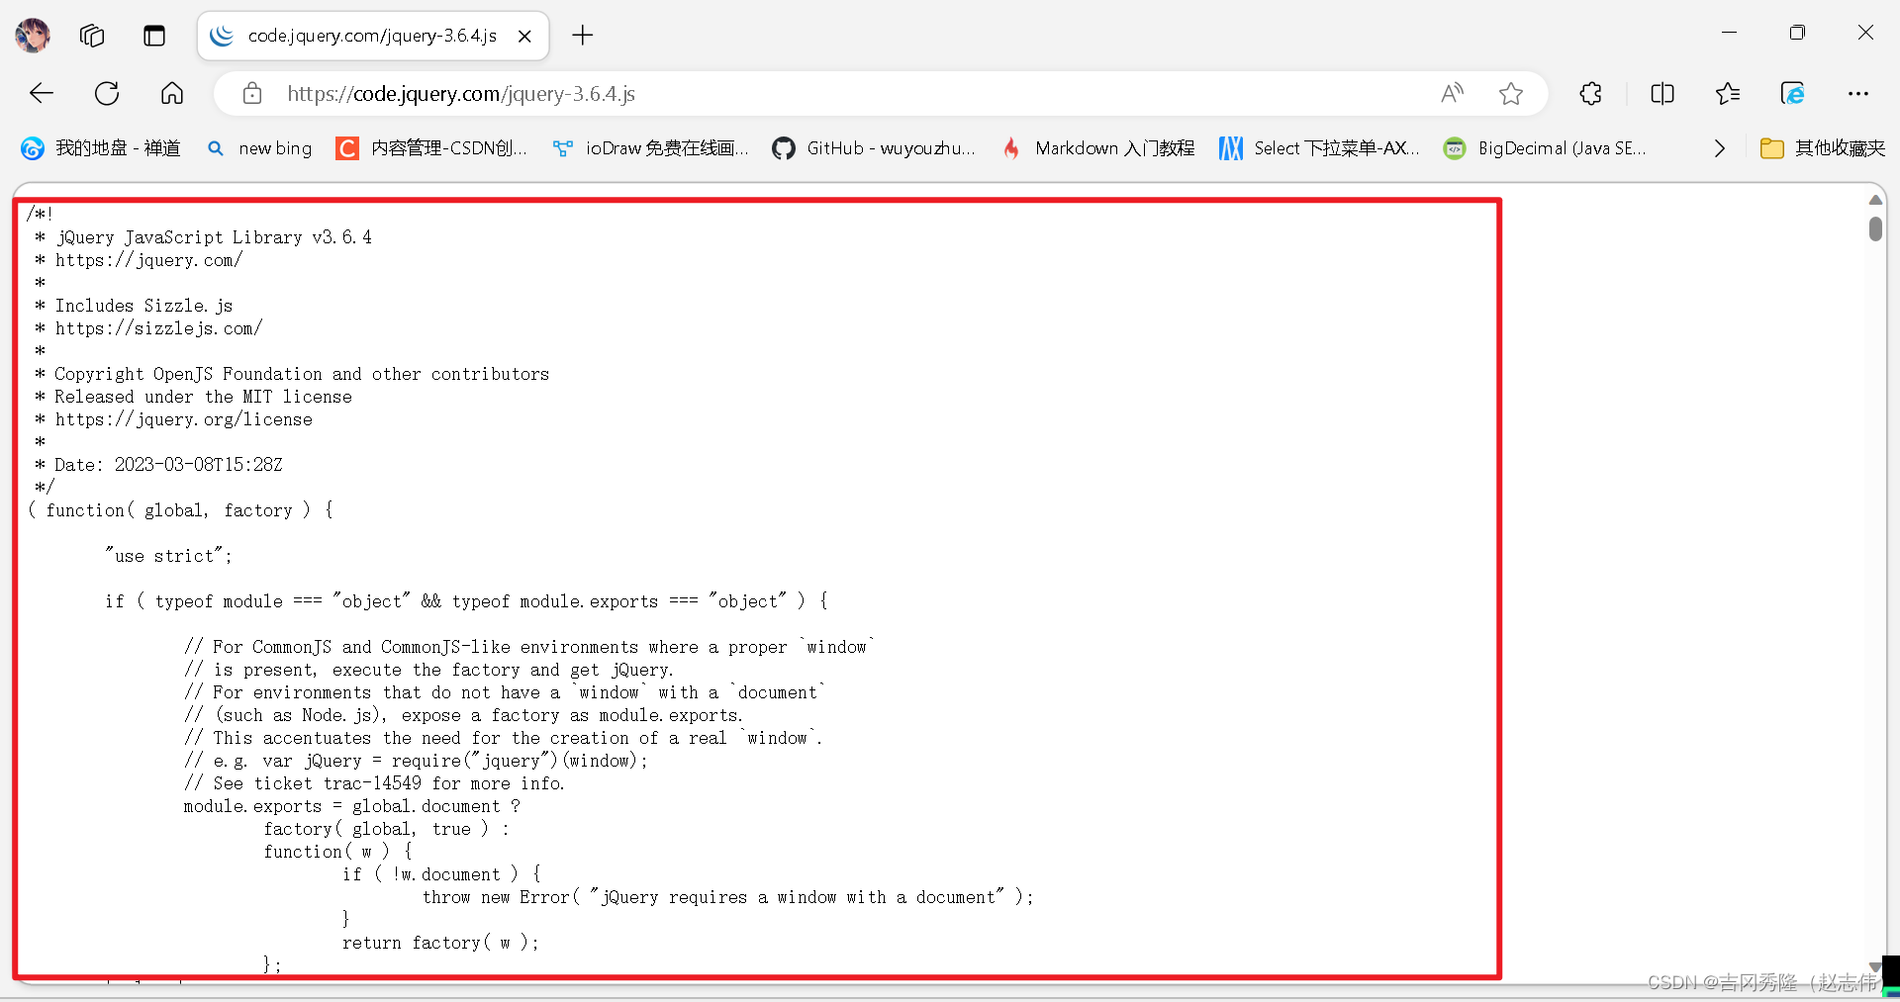Click 'Copyright OpenJS Foundation and other contributors'
This screenshot has width=1900, height=1002.
click(x=302, y=374)
